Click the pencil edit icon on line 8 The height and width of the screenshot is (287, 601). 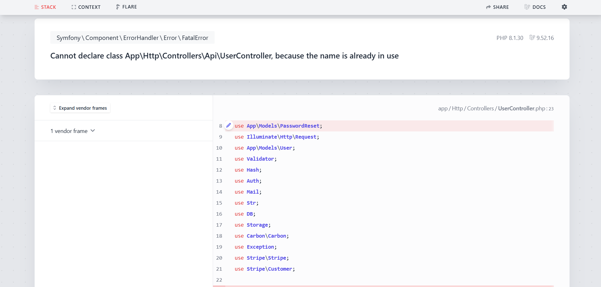tap(228, 125)
